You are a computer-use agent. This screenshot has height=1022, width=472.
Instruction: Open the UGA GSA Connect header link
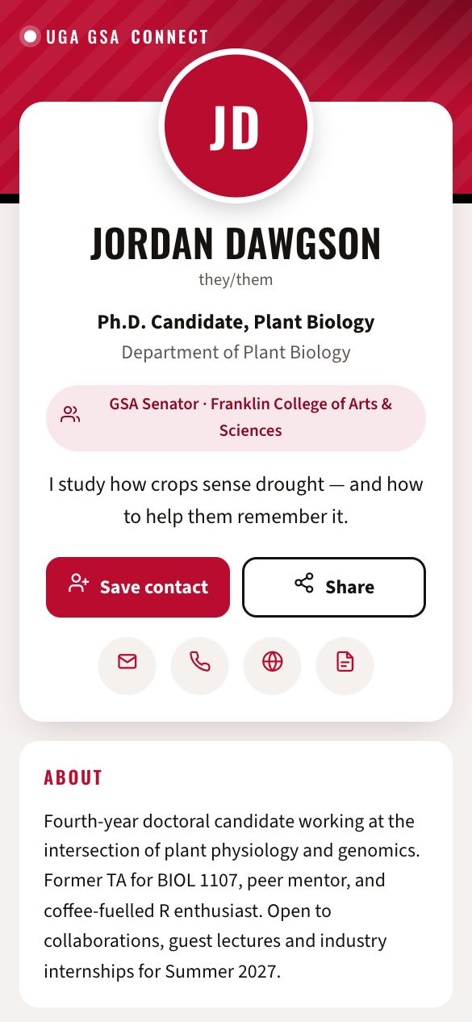(115, 36)
